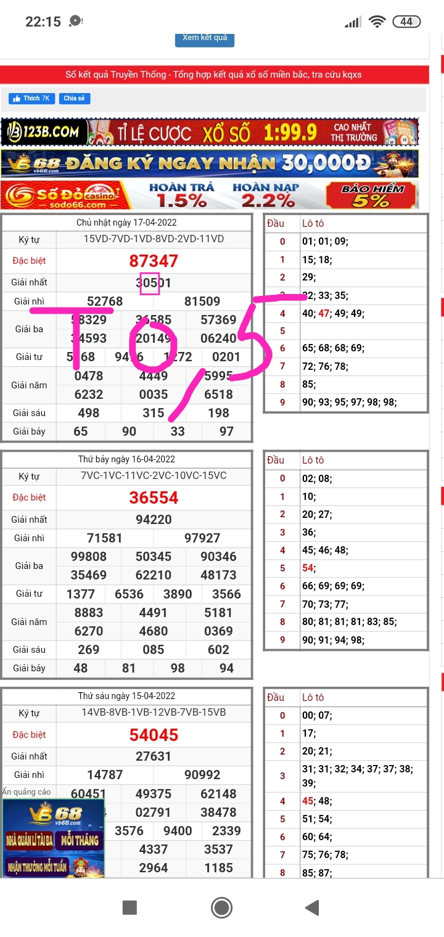Click the Xem kết quả button
The height and width of the screenshot is (937, 444).
coord(205,38)
